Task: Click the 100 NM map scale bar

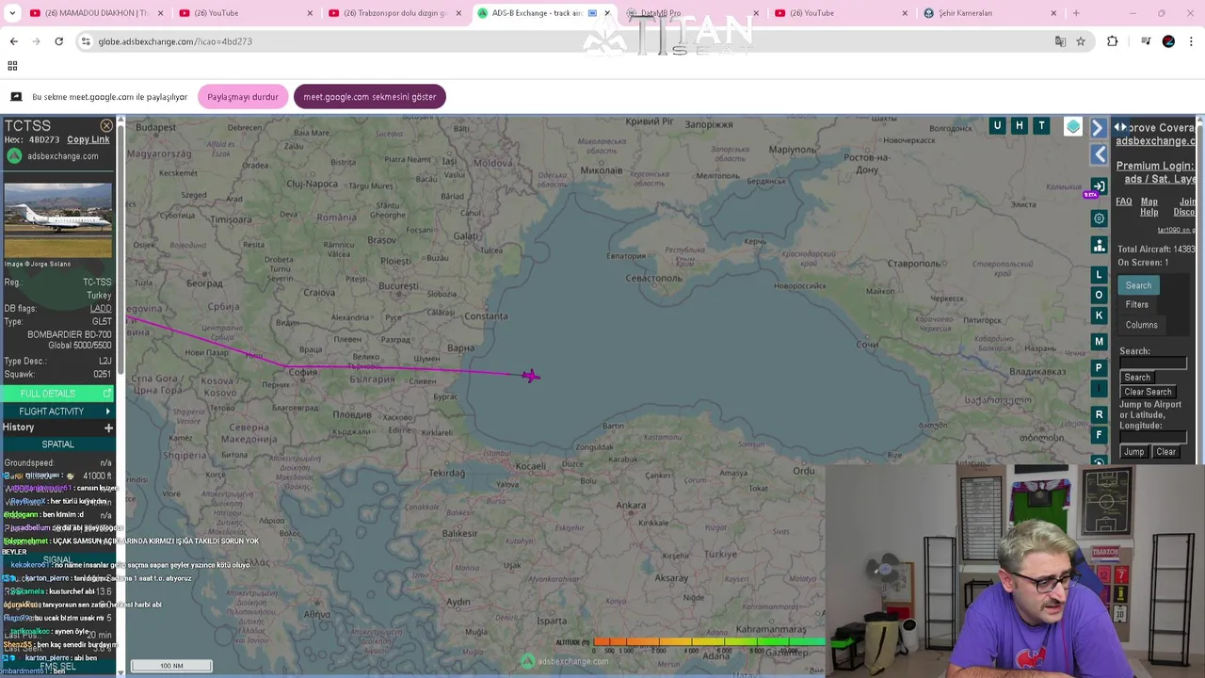Action: click(171, 666)
